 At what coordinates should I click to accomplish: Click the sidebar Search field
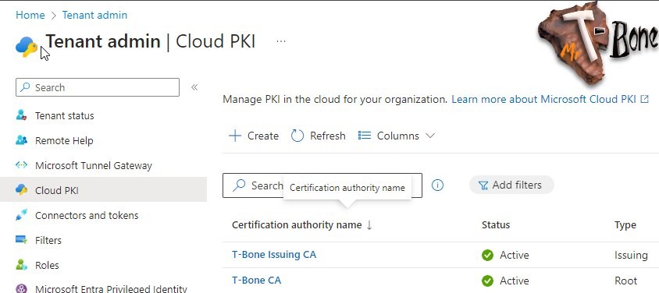[98, 87]
